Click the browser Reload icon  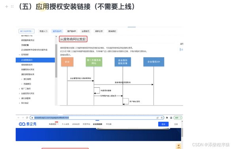coord(27,118)
